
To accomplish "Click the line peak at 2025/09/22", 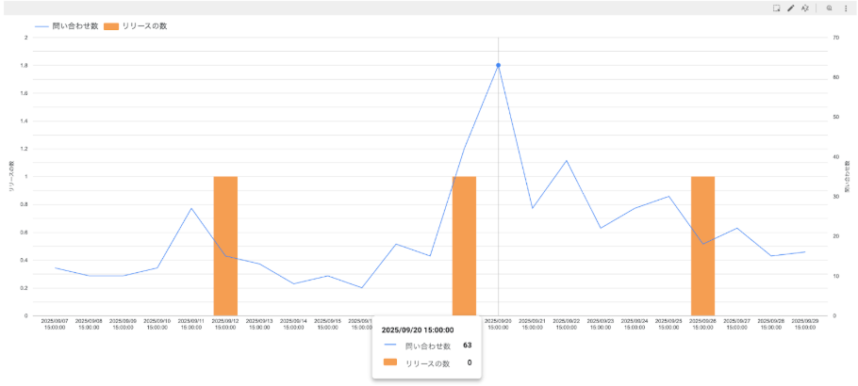I will pos(566,161).
